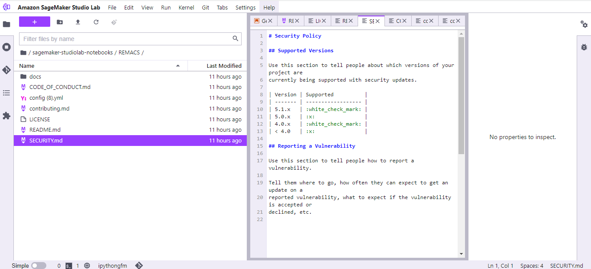Select CODE_OF_CONDUCT.md file
The height and width of the screenshot is (269, 591).
point(130,87)
